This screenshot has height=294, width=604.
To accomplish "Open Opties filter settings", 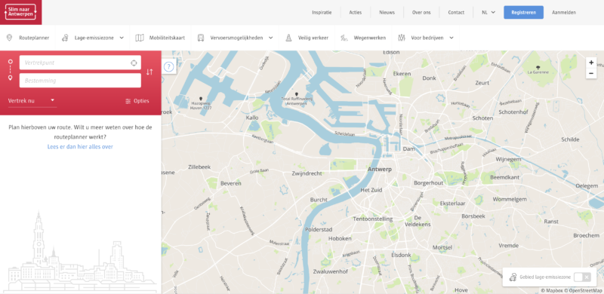I will point(137,101).
